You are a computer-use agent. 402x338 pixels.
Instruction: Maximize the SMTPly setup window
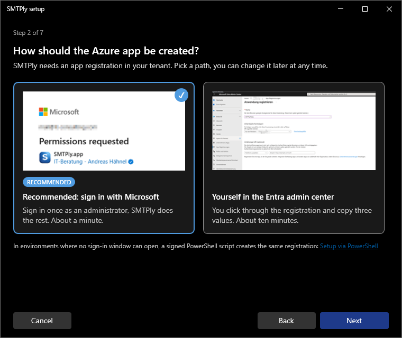point(365,9)
